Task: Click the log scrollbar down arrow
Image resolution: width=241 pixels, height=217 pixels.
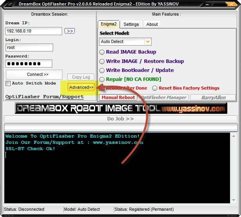Action: click(234, 200)
